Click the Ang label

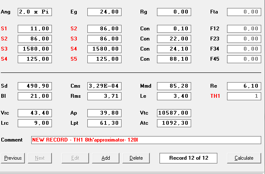coord(5,12)
